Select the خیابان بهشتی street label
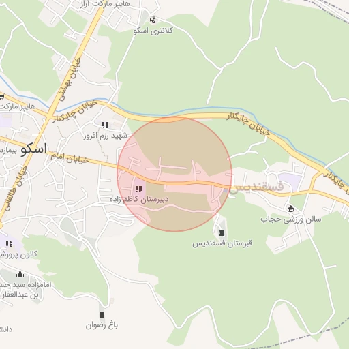Screen dimensions: 349x349 click(x=70, y=79)
